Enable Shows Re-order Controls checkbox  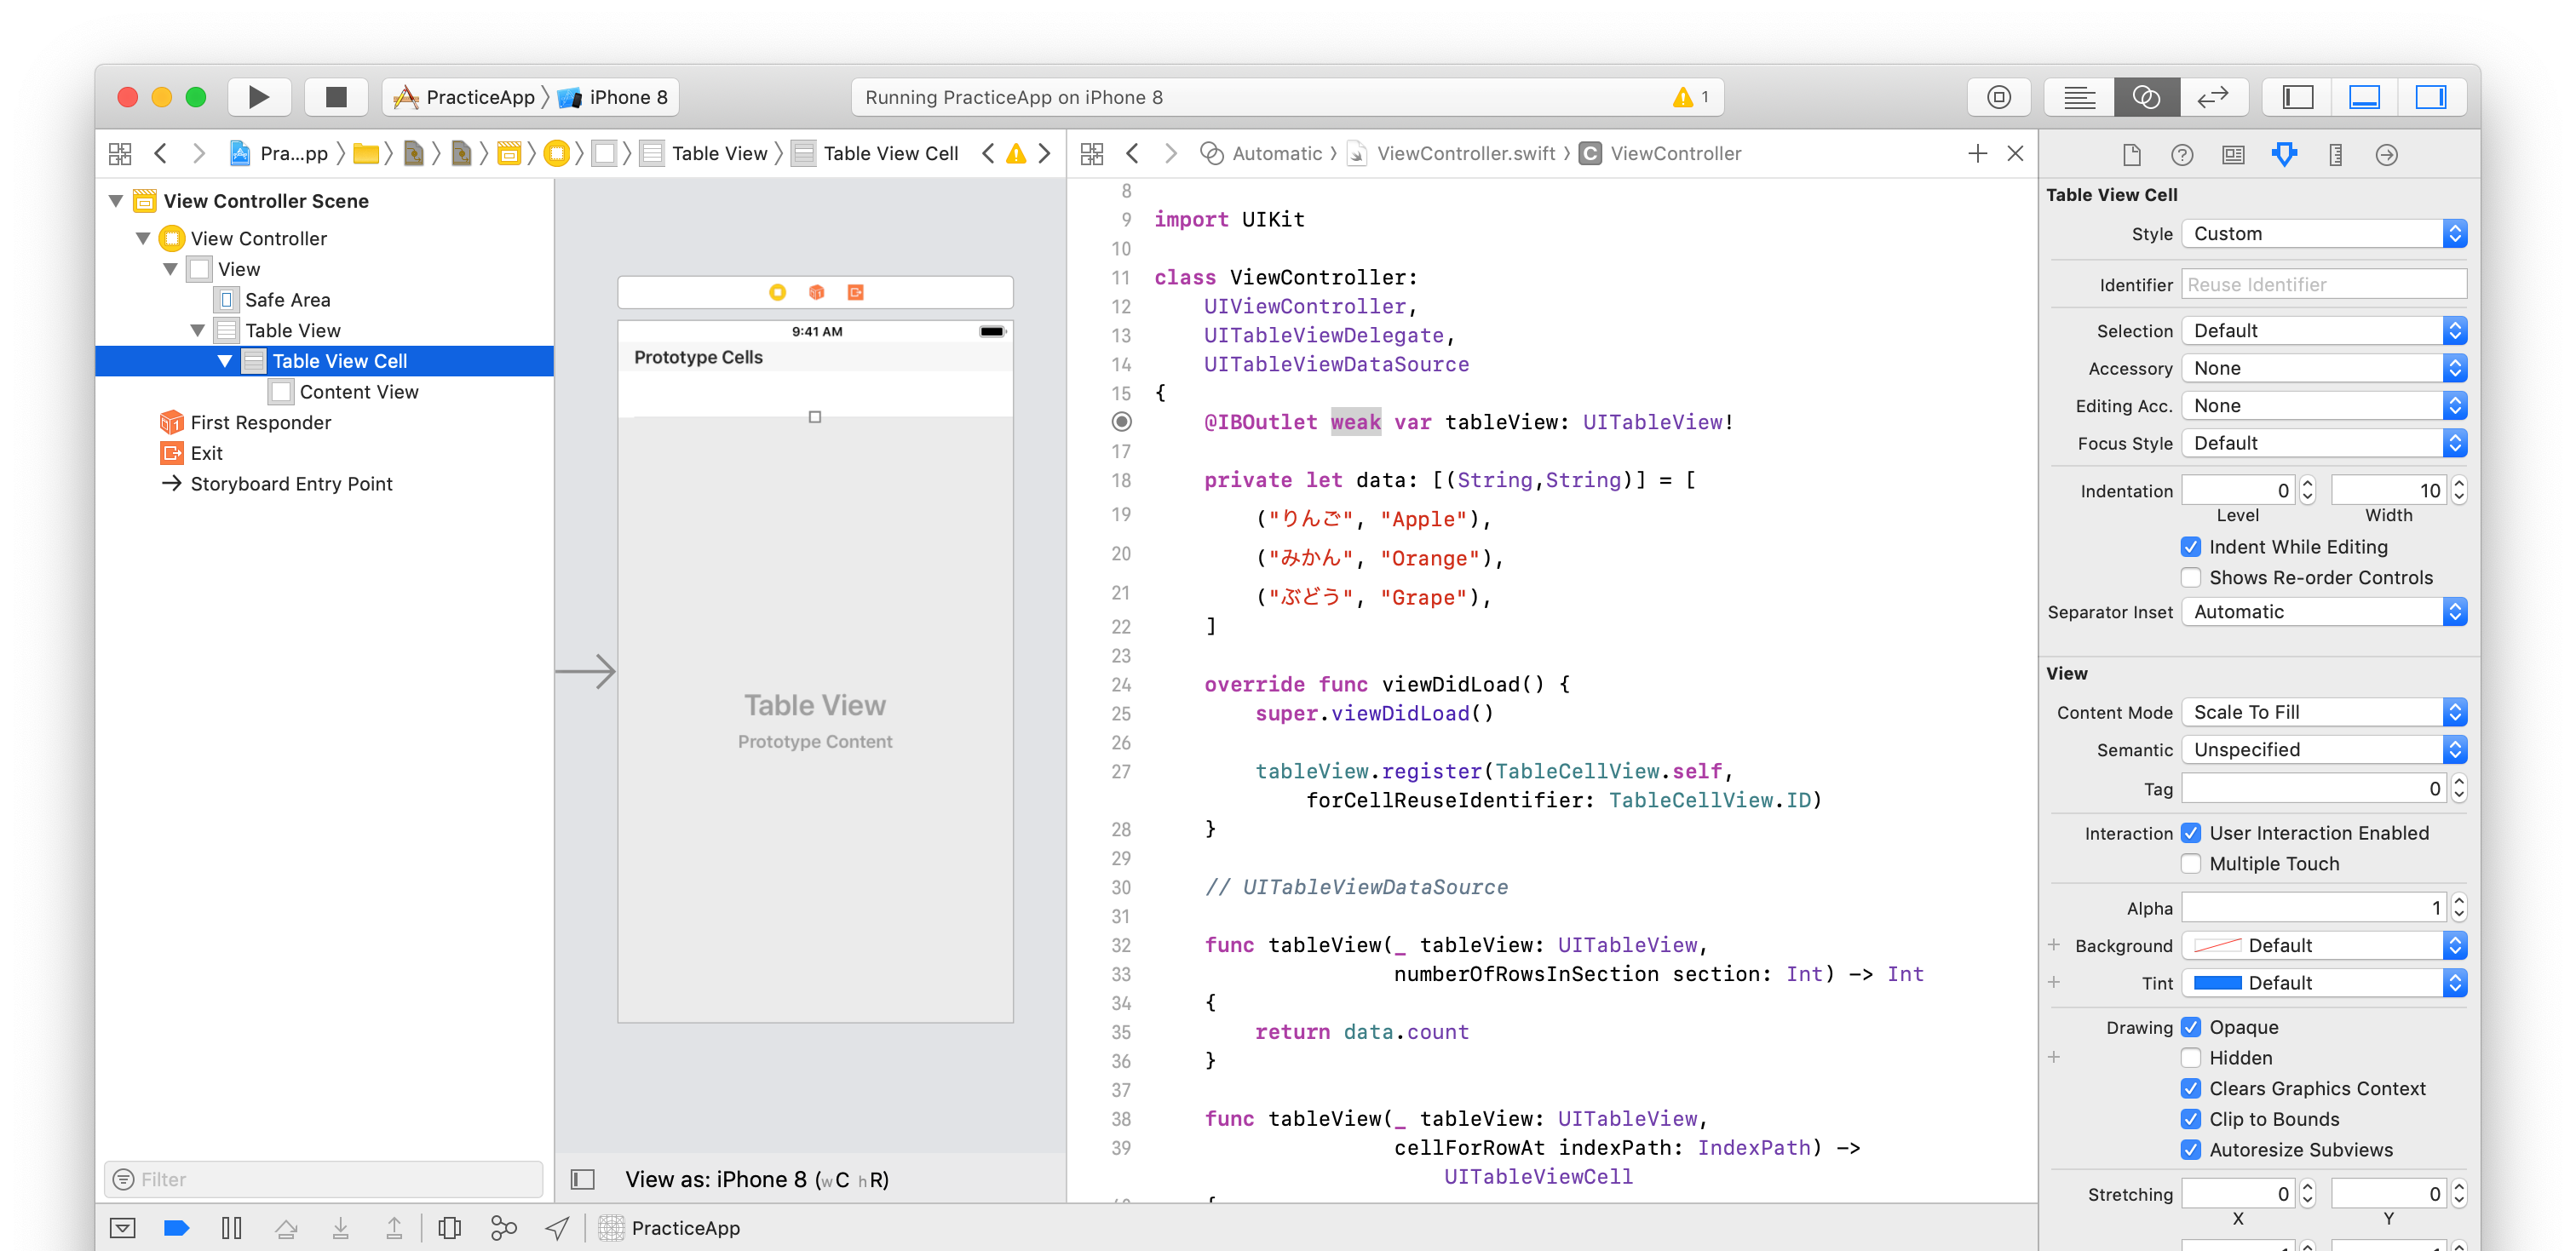2190,578
